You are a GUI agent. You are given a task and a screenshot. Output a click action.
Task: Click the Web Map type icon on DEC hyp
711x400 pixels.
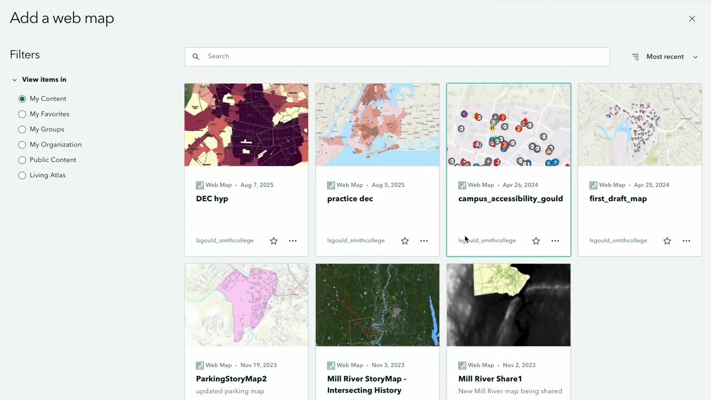pos(199,185)
